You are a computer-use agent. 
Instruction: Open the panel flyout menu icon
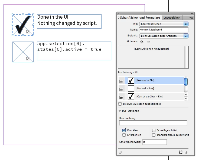click(191, 18)
